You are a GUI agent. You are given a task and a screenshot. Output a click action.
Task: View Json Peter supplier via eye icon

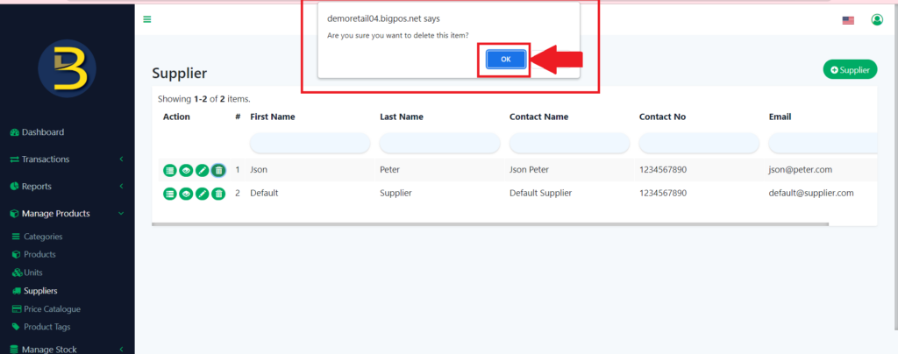click(x=186, y=170)
